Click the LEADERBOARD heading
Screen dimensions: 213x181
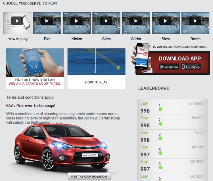(x=154, y=88)
